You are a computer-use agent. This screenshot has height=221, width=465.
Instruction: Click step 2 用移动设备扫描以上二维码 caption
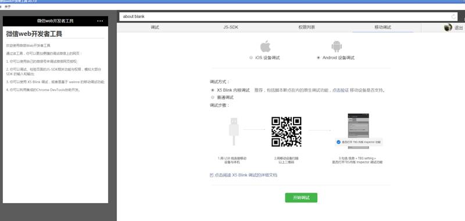click(x=286, y=160)
